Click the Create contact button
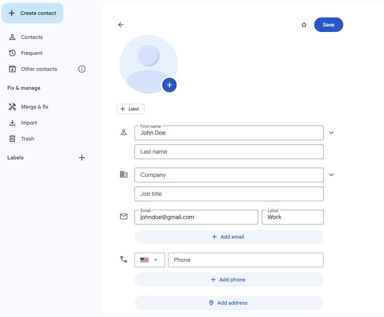This screenshot has height=317, width=384. [x=32, y=13]
